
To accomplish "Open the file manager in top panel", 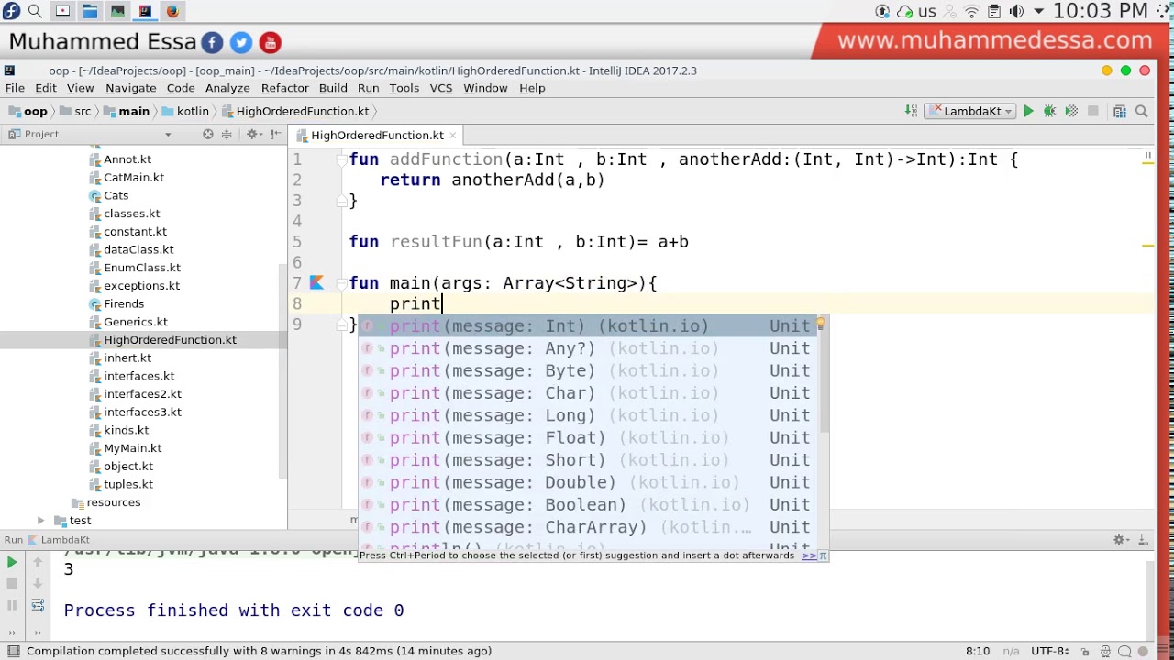I will click(90, 11).
